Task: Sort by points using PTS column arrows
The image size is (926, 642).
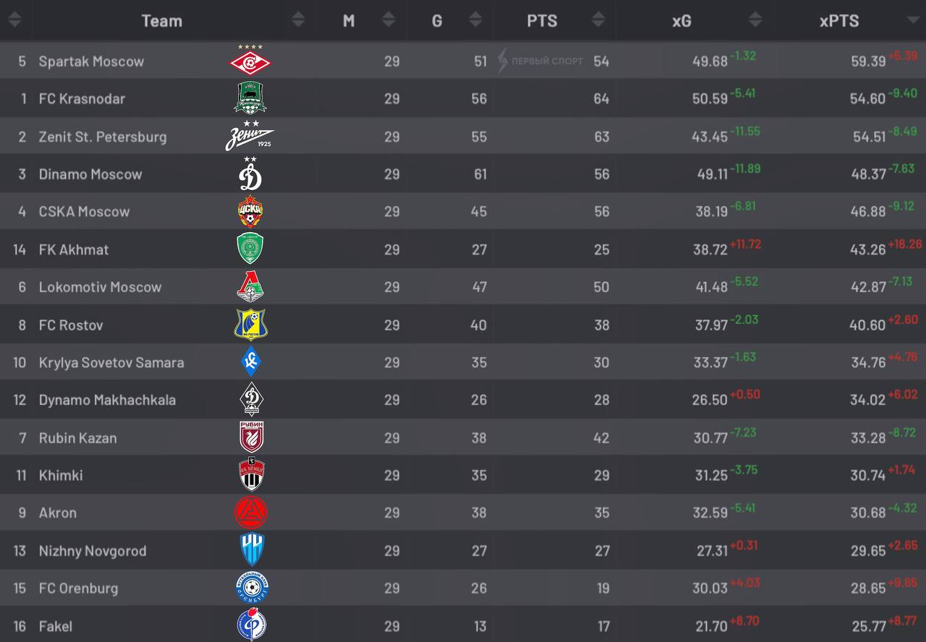Action: click(x=598, y=20)
